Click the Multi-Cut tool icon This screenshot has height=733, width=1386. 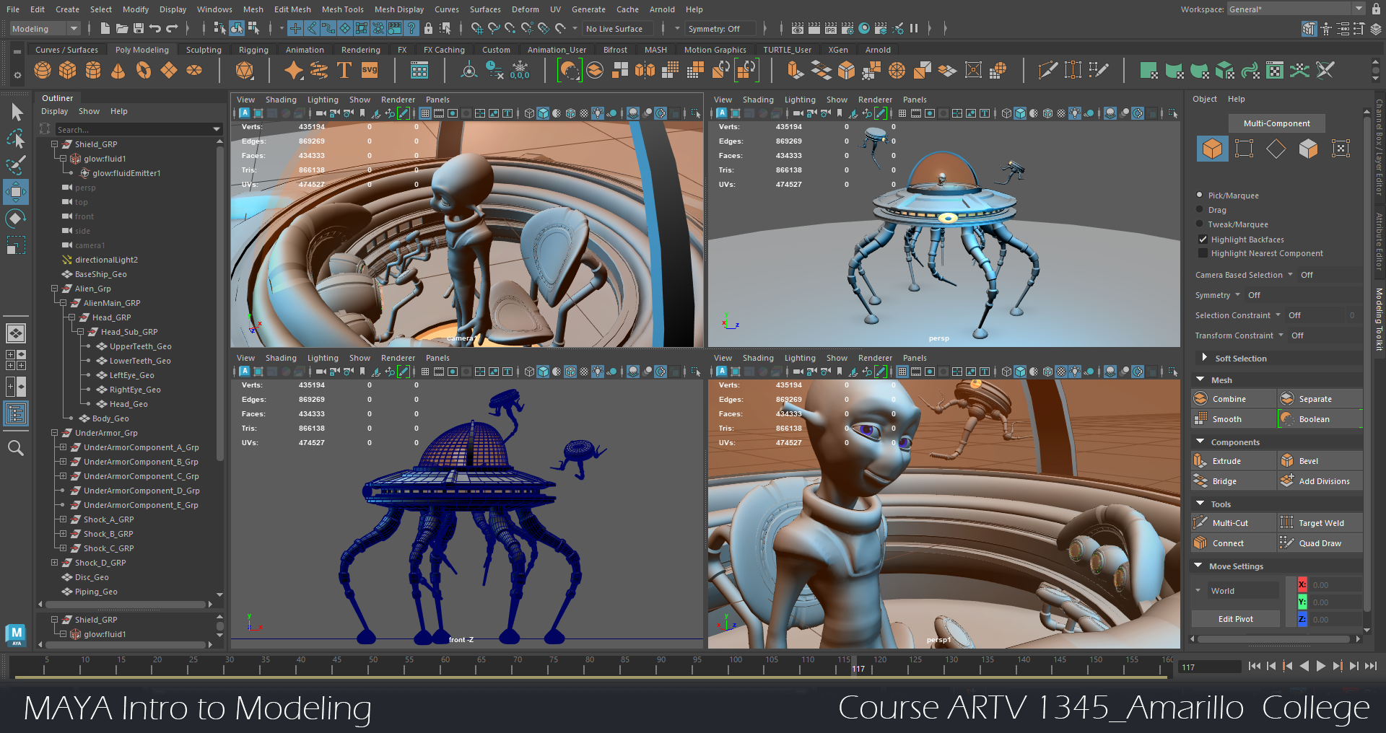tap(1200, 522)
